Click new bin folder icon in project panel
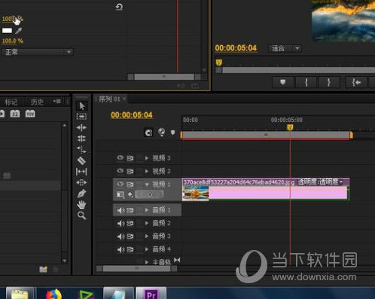375x299 pixels. click(x=43, y=269)
